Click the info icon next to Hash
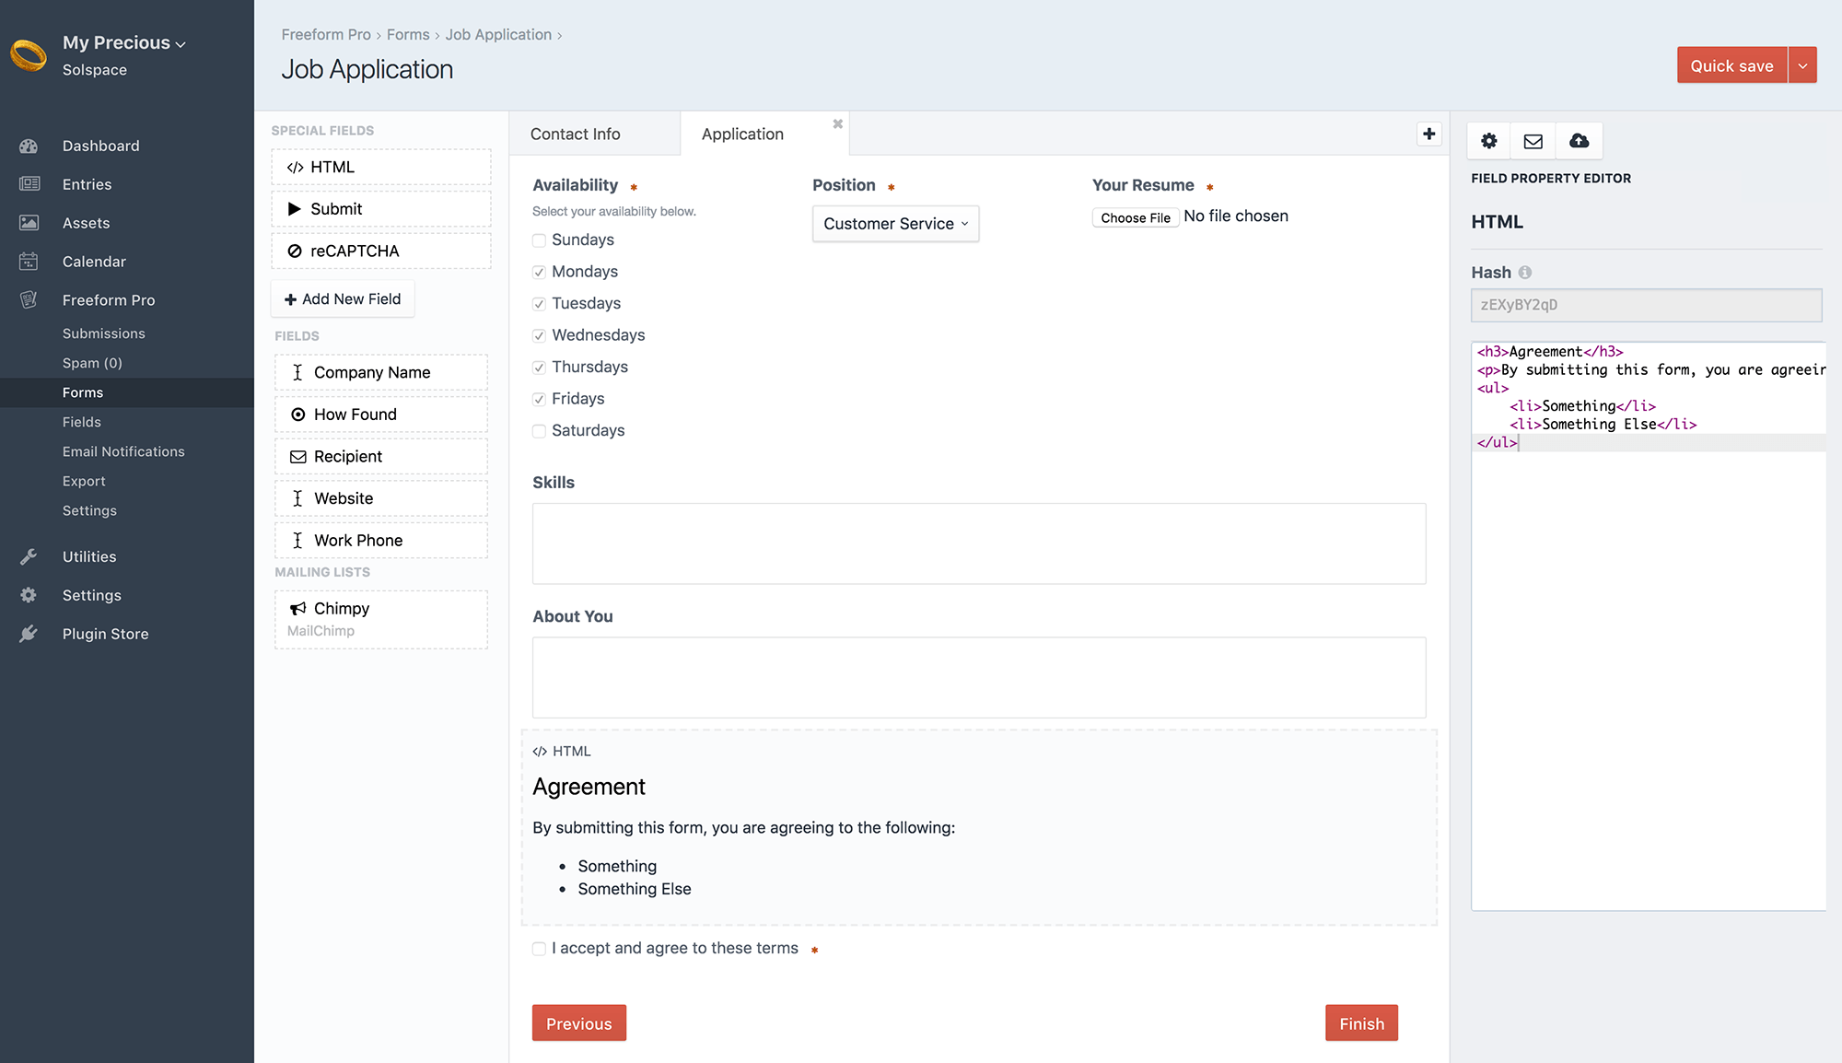Image resolution: width=1842 pixels, height=1063 pixels. (1526, 272)
